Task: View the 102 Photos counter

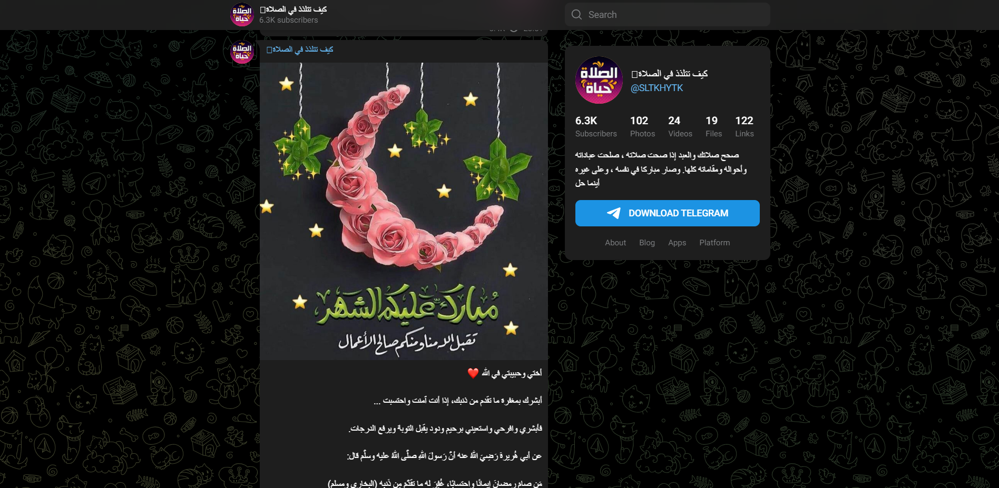Action: pos(642,126)
